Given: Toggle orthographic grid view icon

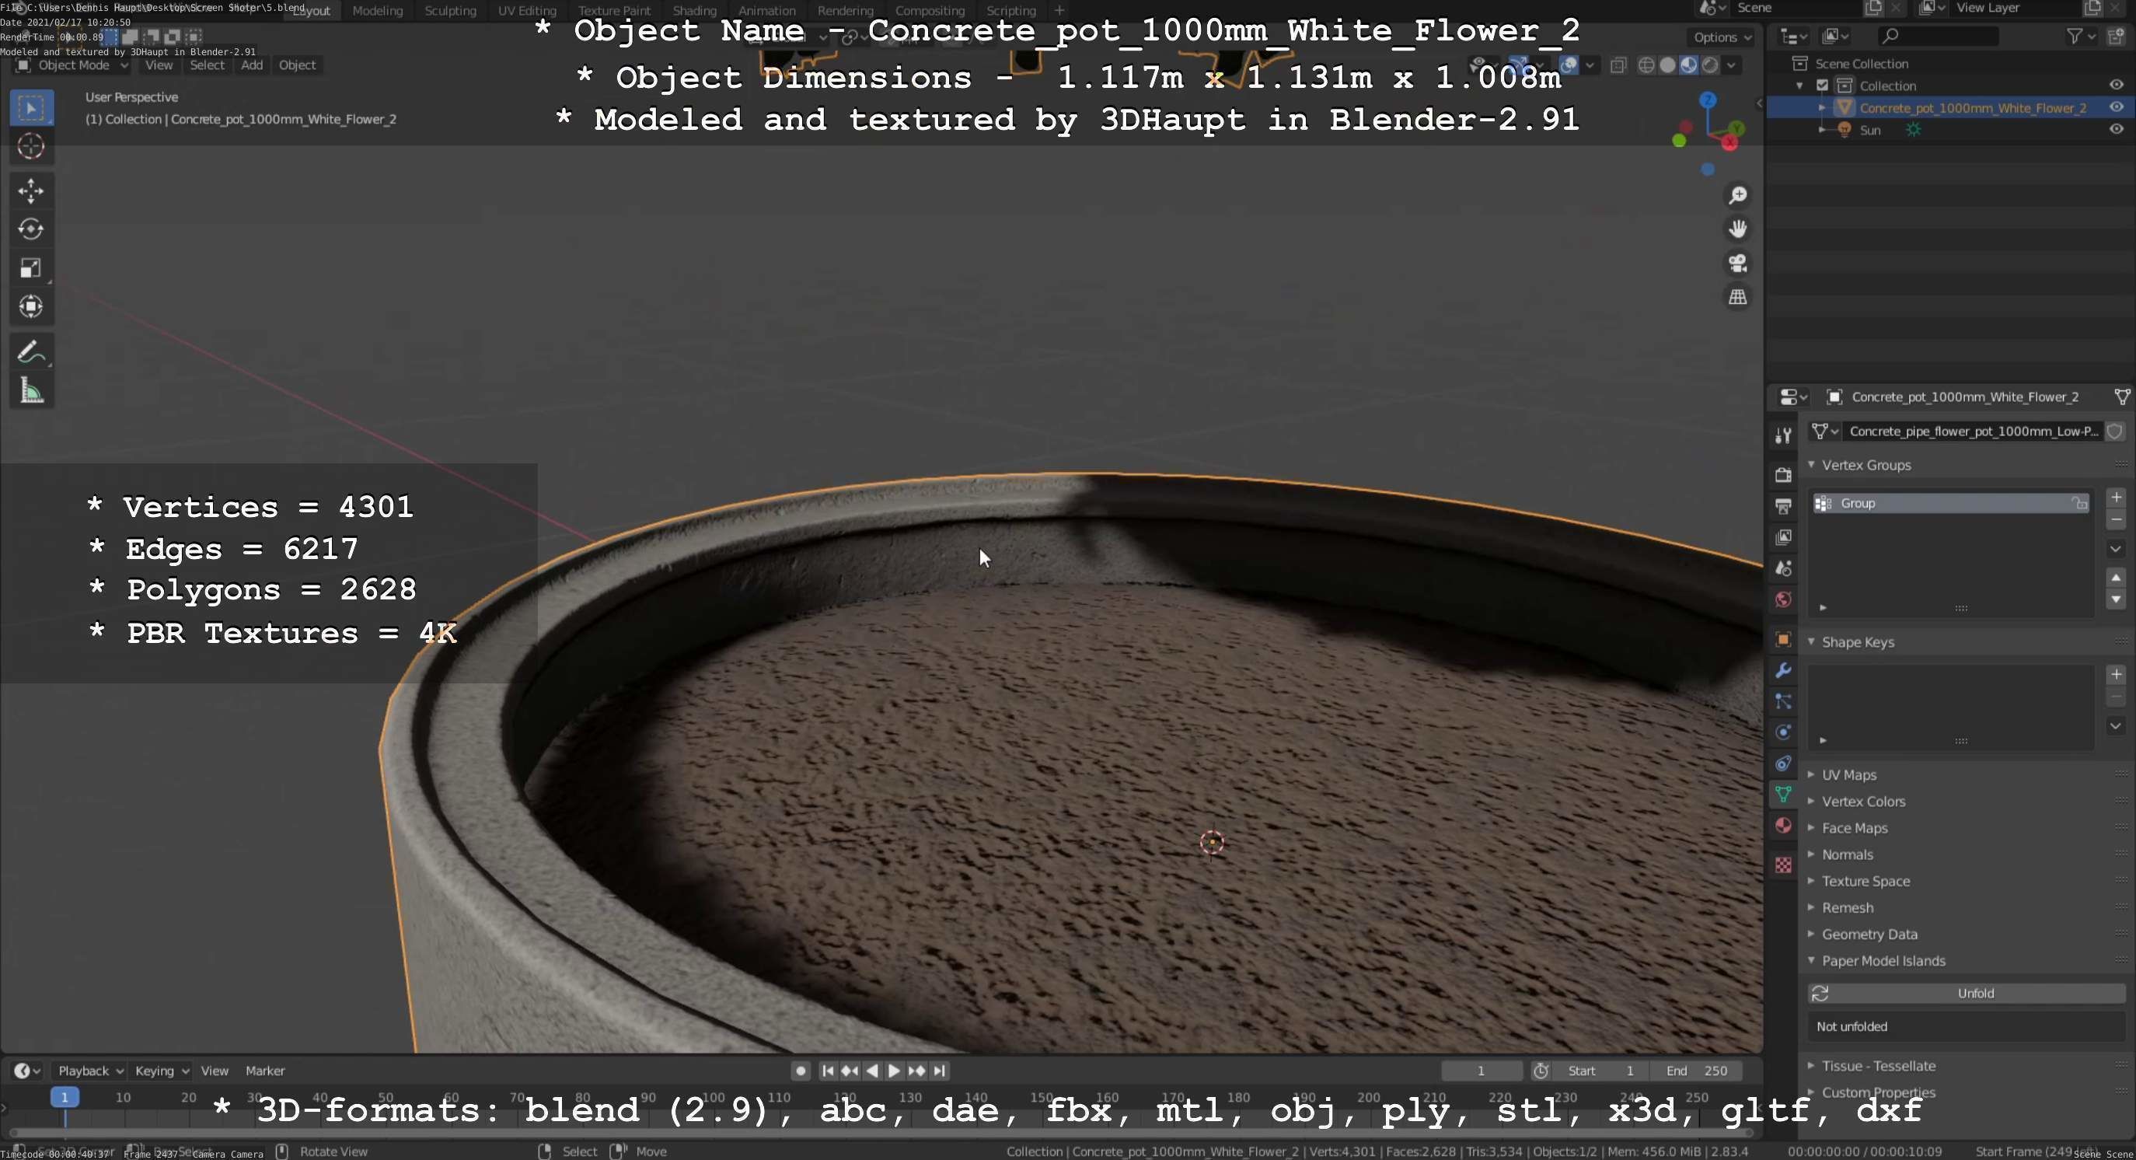Looking at the screenshot, I should (x=1737, y=297).
